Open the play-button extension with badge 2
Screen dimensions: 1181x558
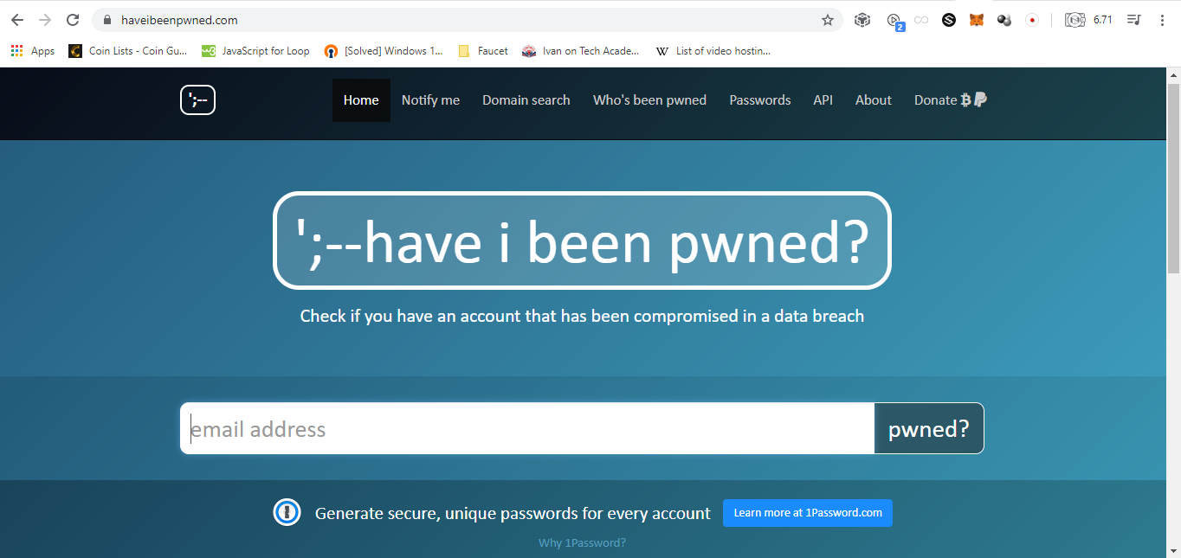click(895, 21)
